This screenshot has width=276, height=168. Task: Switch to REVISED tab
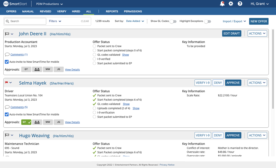pos(46,11)
